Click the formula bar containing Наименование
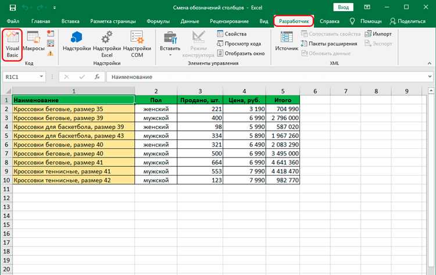The image size is (436, 275). (x=267, y=77)
